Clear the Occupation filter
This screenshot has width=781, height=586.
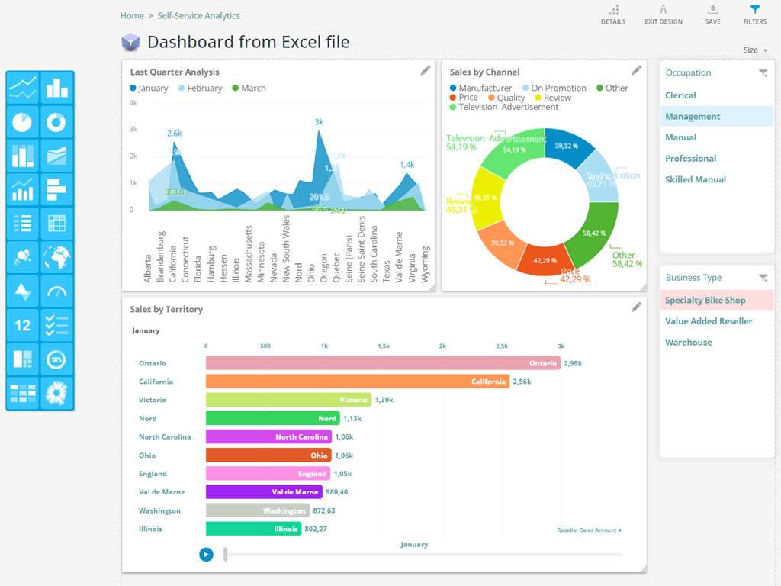763,73
